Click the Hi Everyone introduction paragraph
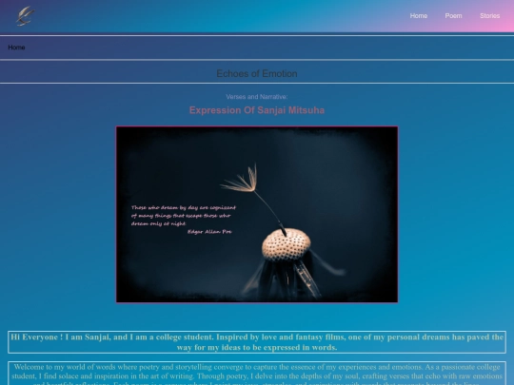 click(x=257, y=342)
